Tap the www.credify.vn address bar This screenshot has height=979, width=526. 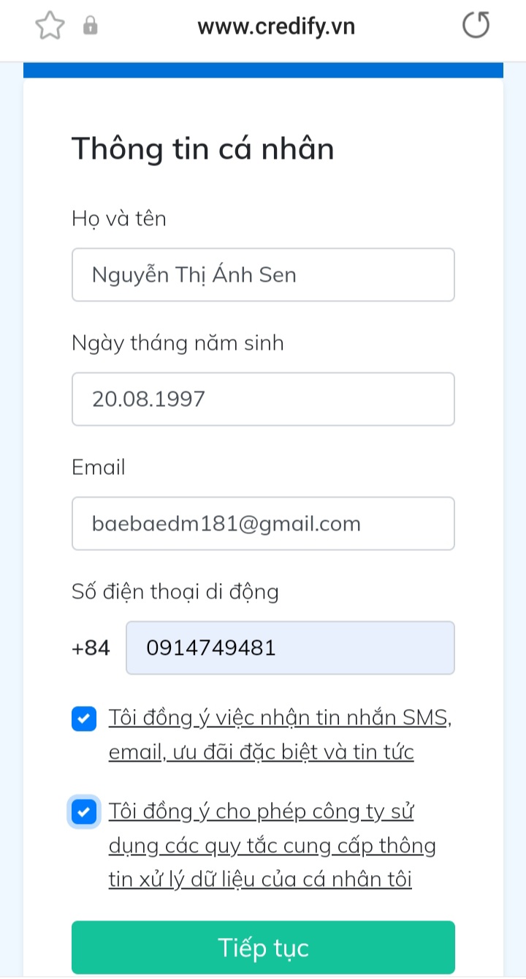(275, 27)
